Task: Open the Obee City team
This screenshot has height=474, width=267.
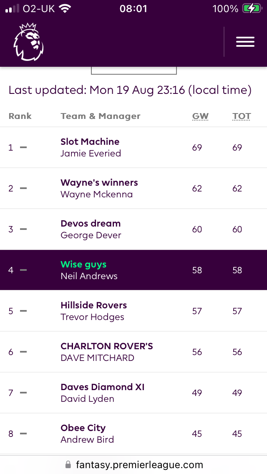Action: (83, 428)
